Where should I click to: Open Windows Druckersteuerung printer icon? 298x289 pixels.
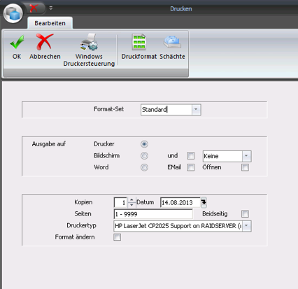click(89, 42)
